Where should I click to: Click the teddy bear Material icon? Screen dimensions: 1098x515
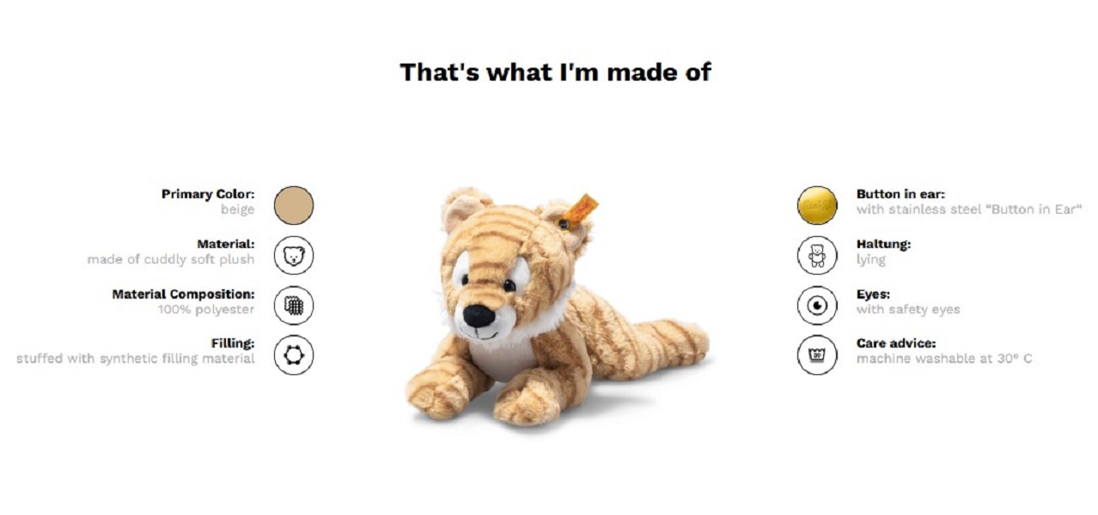point(294,256)
